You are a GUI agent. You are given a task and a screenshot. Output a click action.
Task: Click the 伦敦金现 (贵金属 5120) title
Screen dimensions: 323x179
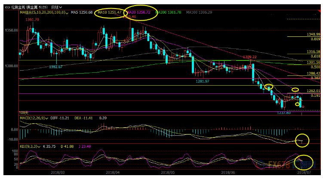pyautogui.click(x=29, y=7)
